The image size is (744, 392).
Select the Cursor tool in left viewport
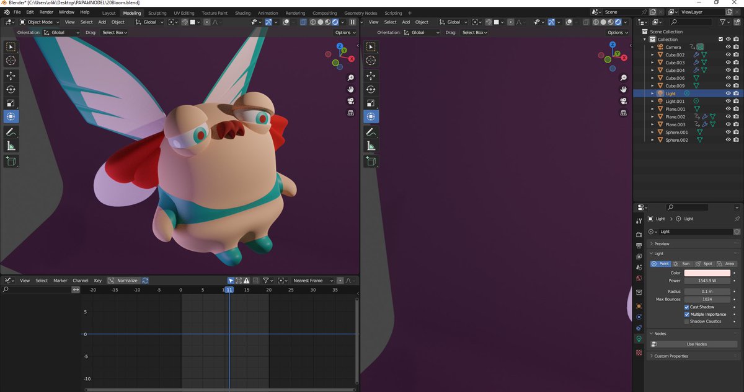click(x=11, y=60)
